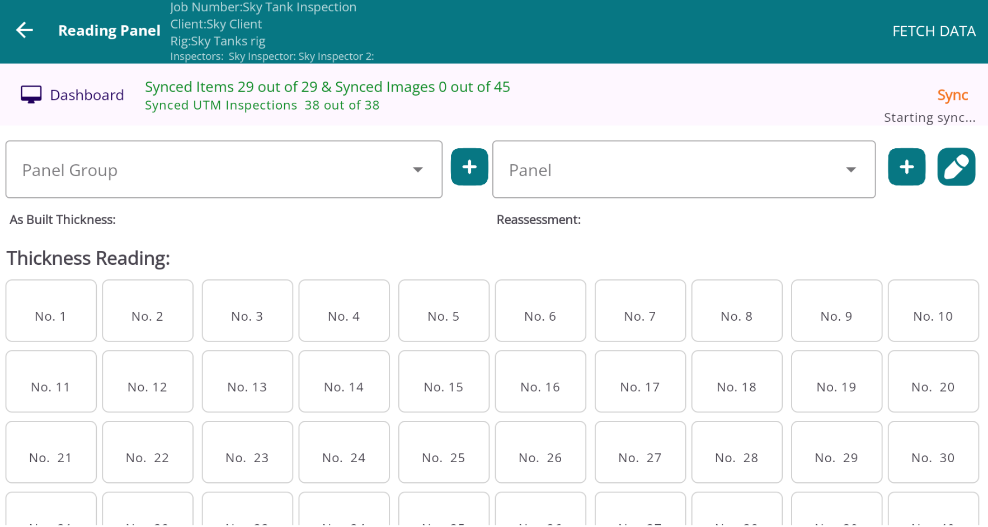
Task: Expand the Panel Group dropdown
Action: (223, 169)
